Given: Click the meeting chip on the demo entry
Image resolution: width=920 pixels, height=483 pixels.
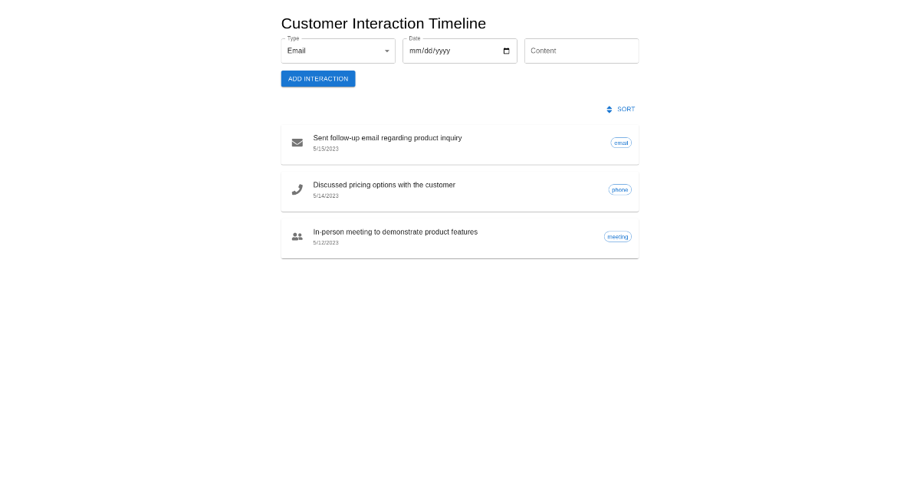Looking at the screenshot, I should (618, 237).
